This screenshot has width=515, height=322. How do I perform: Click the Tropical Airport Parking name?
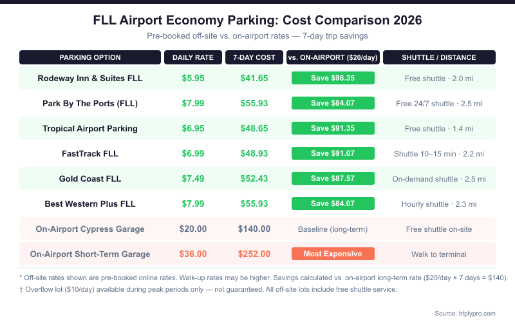pos(90,128)
